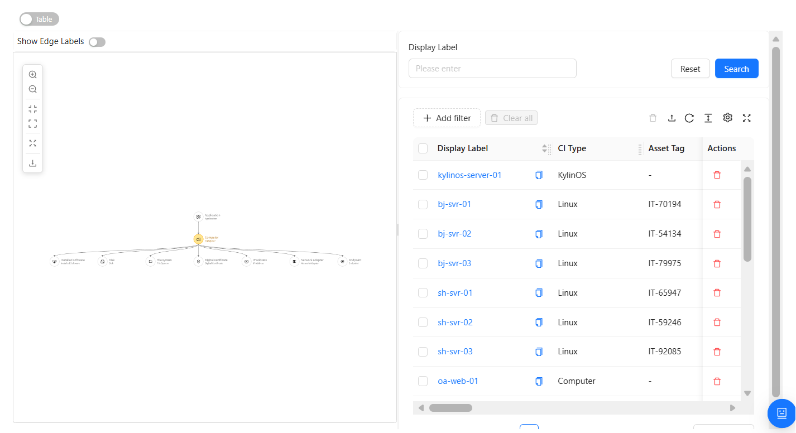796x433 pixels.
Task: Check the bj-svr-03 row checkbox
Action: 423,263
